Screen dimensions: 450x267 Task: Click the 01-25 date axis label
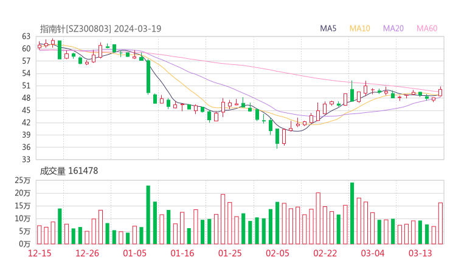click(x=230, y=253)
